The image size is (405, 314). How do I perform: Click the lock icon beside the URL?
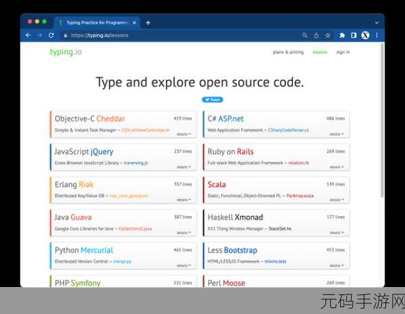point(65,35)
